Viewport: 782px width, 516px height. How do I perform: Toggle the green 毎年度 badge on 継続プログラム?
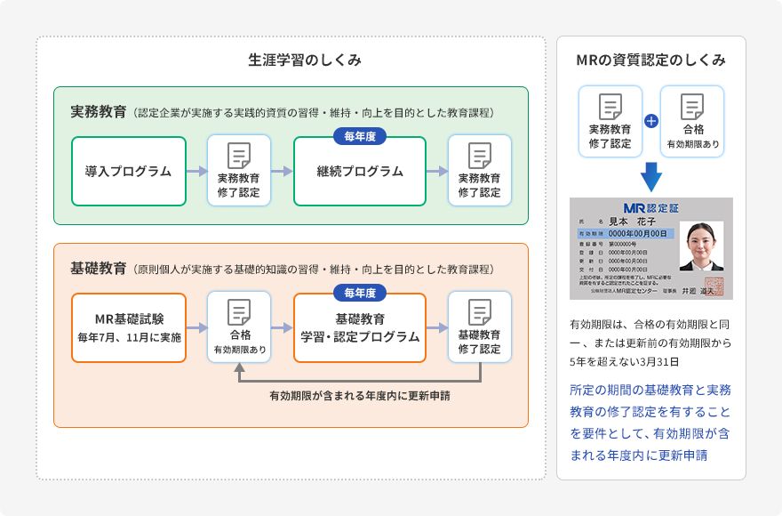[x=359, y=135]
